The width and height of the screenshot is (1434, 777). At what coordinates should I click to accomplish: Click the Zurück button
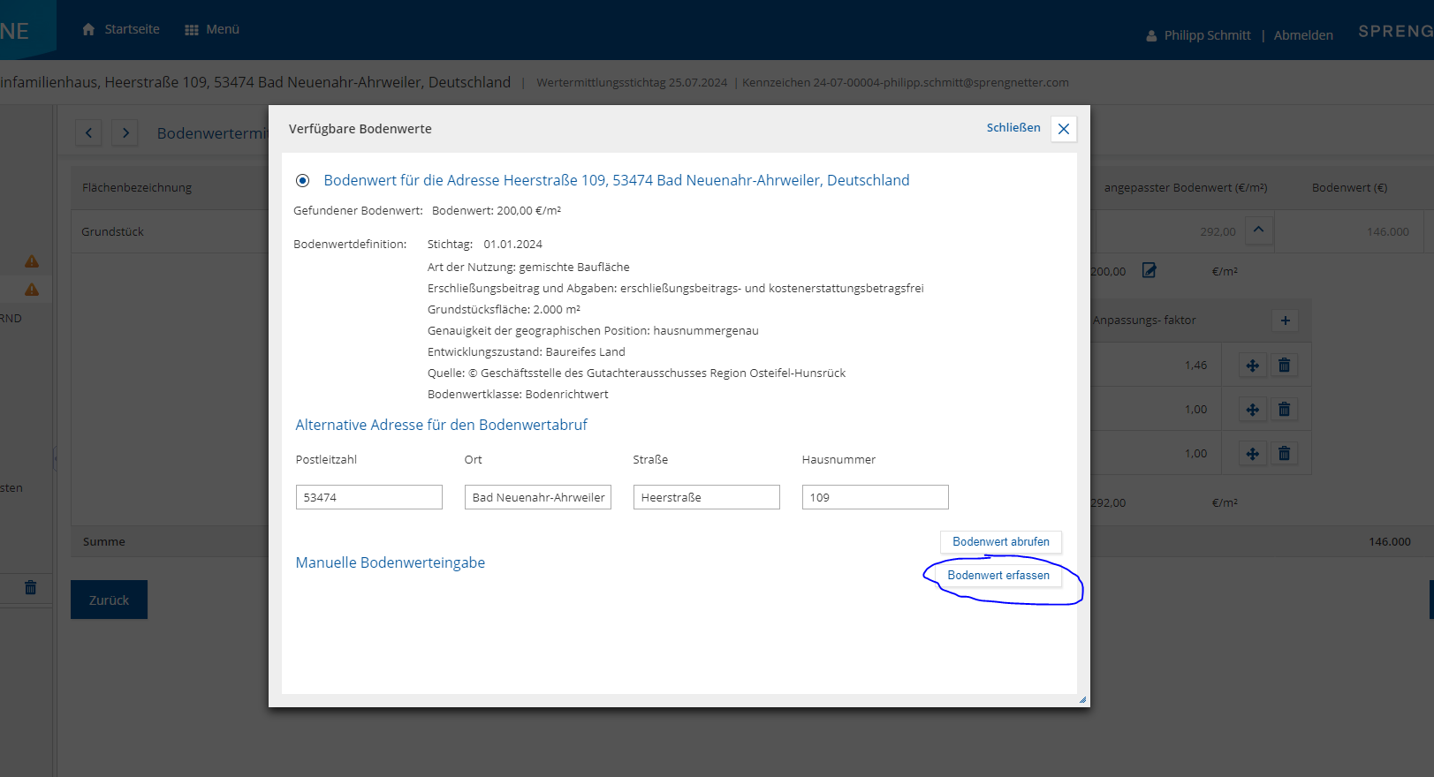click(109, 600)
